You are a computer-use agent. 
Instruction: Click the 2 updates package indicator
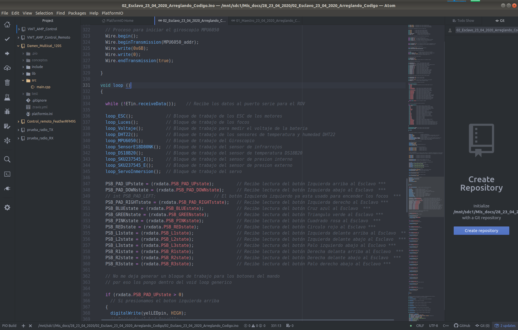pos(505,326)
